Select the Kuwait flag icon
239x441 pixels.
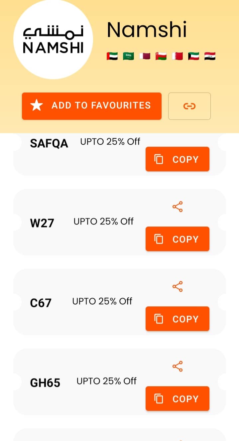[193, 56]
